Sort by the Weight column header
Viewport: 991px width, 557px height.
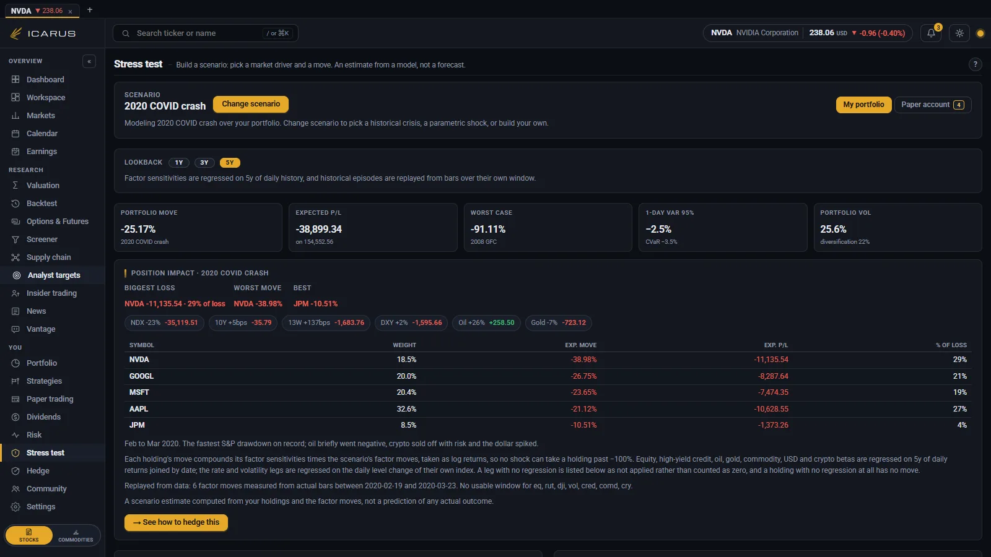coord(404,345)
